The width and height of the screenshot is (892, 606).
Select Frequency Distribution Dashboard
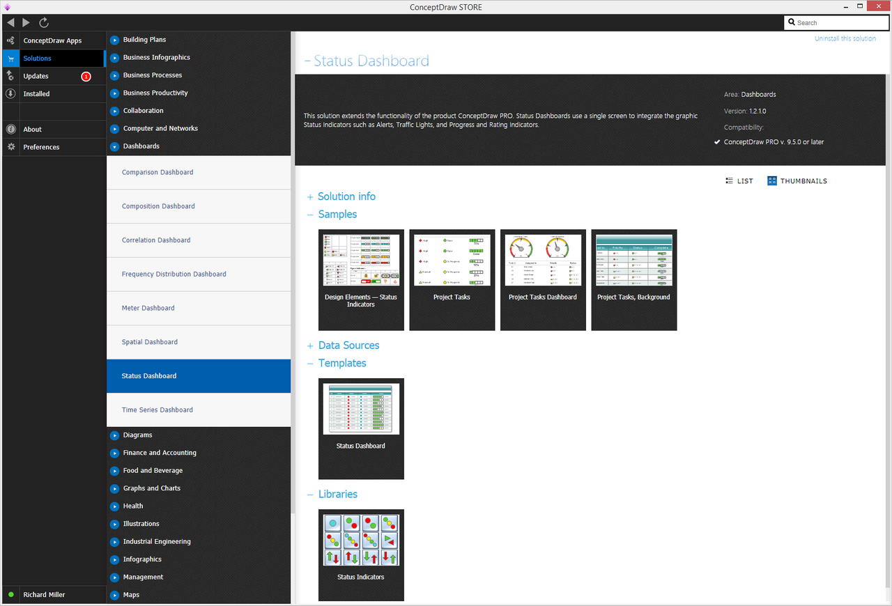[x=199, y=274]
